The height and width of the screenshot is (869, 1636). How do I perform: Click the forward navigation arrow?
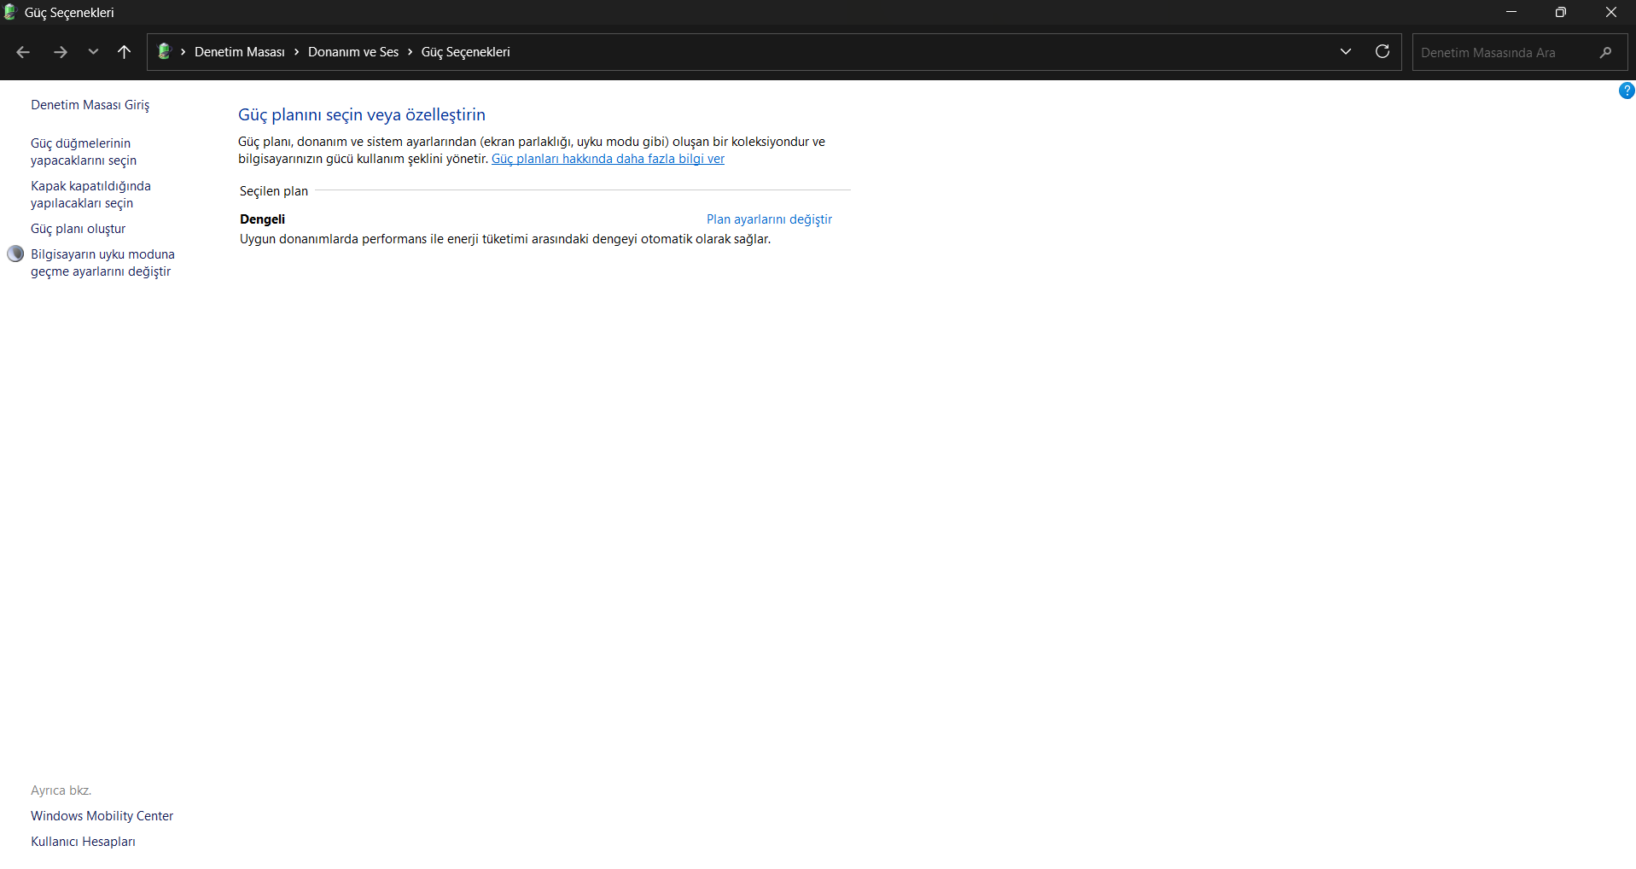[60, 52]
